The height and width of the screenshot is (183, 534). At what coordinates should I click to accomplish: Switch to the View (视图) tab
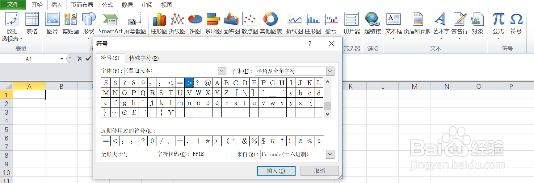pos(167,5)
